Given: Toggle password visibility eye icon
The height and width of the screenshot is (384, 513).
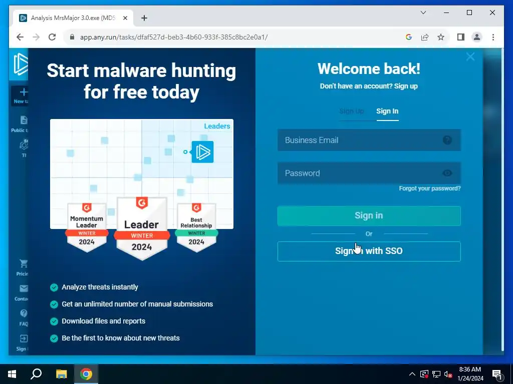Looking at the screenshot, I should click(447, 173).
